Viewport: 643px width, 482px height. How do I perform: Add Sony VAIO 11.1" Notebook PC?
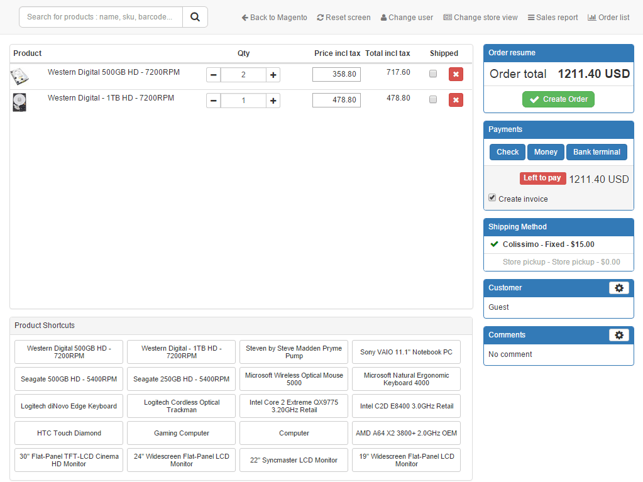tap(406, 352)
